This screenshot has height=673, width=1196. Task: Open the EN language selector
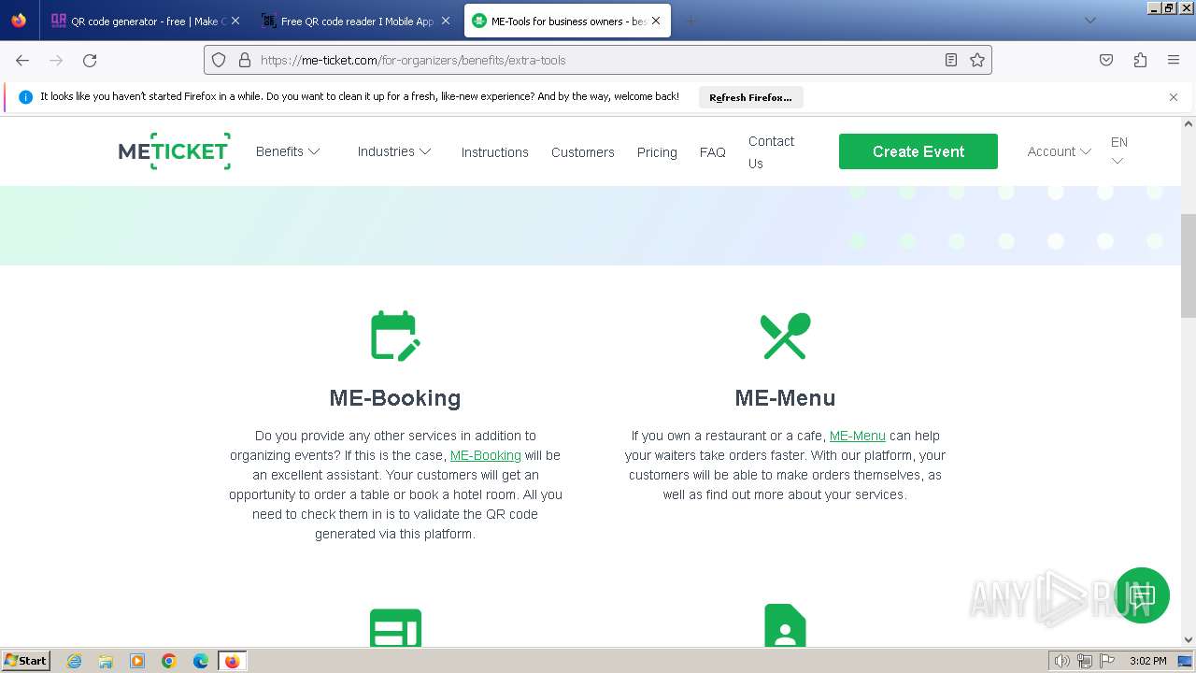point(1118,151)
